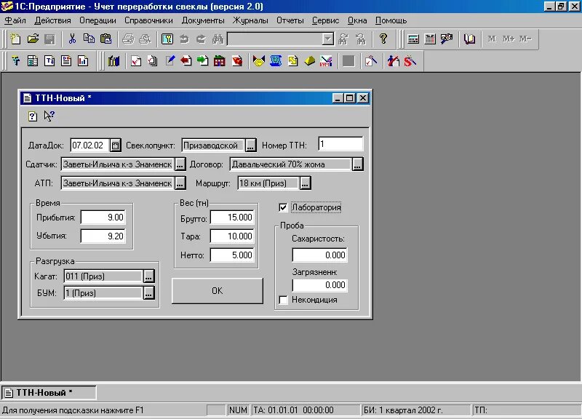
Task: Open the Справочники menu
Action: [148, 20]
